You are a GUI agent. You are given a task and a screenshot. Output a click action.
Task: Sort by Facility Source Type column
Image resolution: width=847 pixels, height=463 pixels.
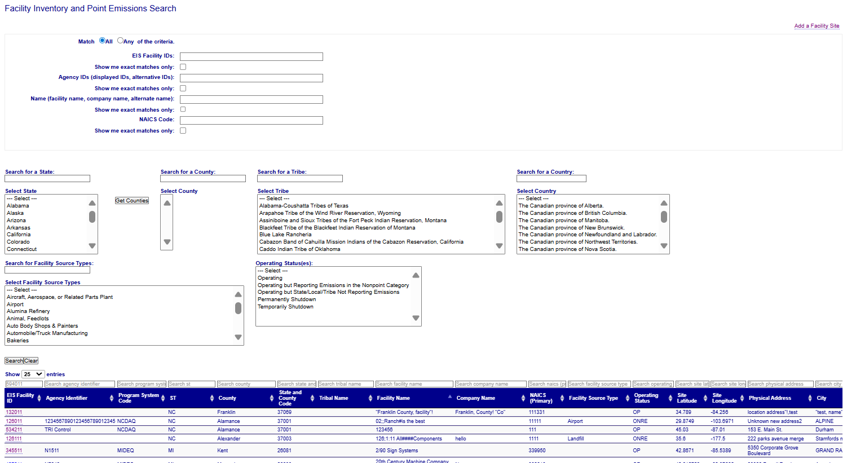coord(599,398)
